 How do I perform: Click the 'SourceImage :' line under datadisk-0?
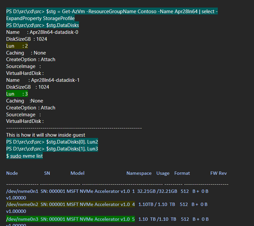tap(24, 66)
